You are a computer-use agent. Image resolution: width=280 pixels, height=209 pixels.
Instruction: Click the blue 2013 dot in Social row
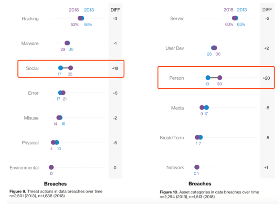[x=60, y=68]
